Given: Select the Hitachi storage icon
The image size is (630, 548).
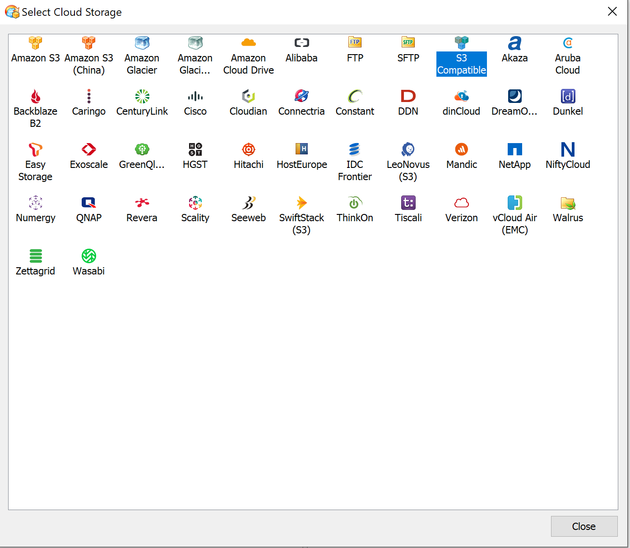Looking at the screenshot, I should click(248, 149).
